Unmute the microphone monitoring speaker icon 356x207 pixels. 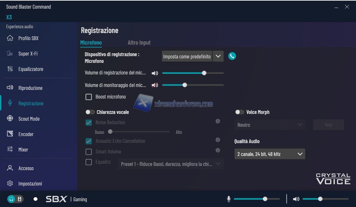click(x=155, y=85)
